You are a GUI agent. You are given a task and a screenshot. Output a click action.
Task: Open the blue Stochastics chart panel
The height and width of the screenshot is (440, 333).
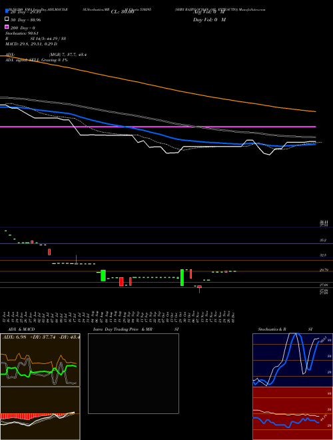coord(292,360)
